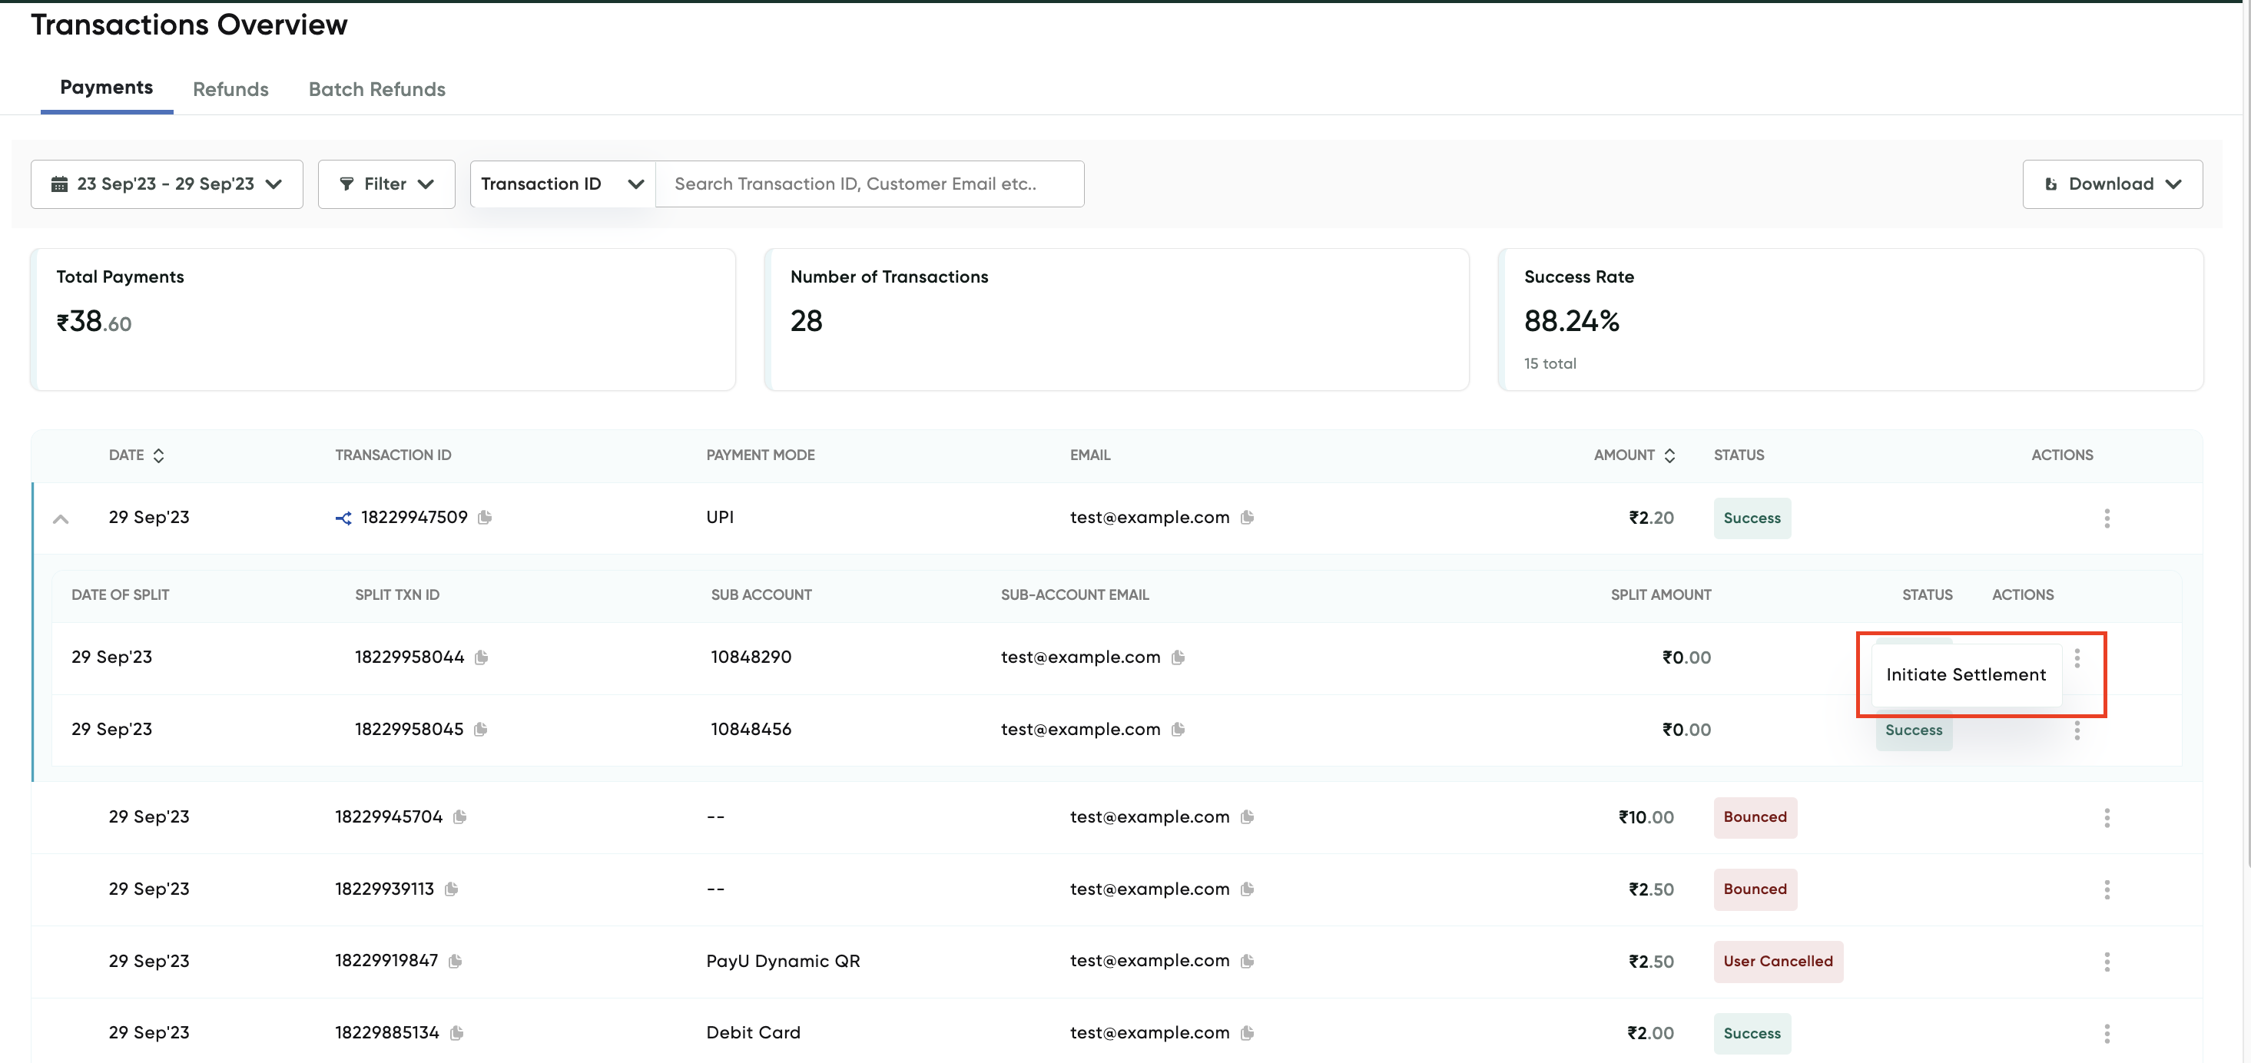Copy transaction ID 18229919847

[x=456, y=961]
